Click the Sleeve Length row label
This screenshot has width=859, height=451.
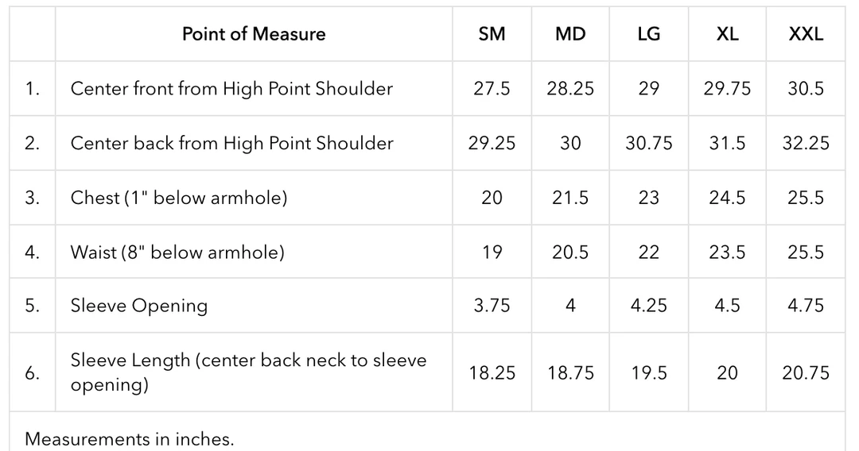coord(248,372)
